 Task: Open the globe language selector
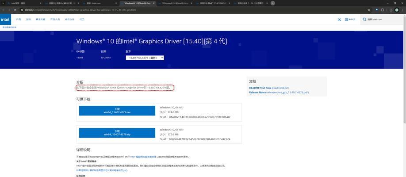(350, 19)
